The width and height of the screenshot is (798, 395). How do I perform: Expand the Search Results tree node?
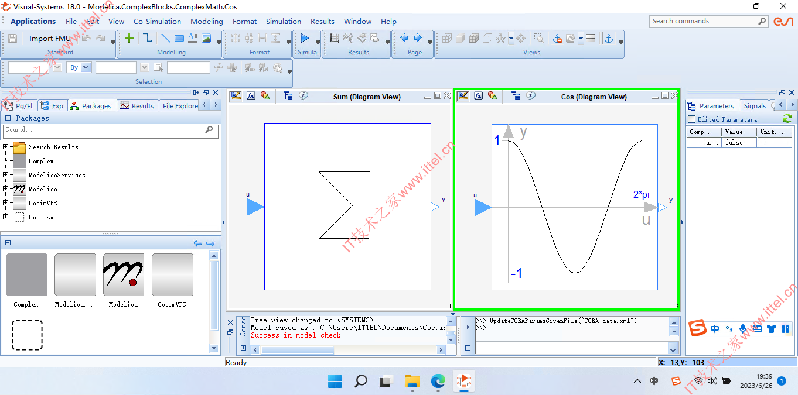point(6,147)
